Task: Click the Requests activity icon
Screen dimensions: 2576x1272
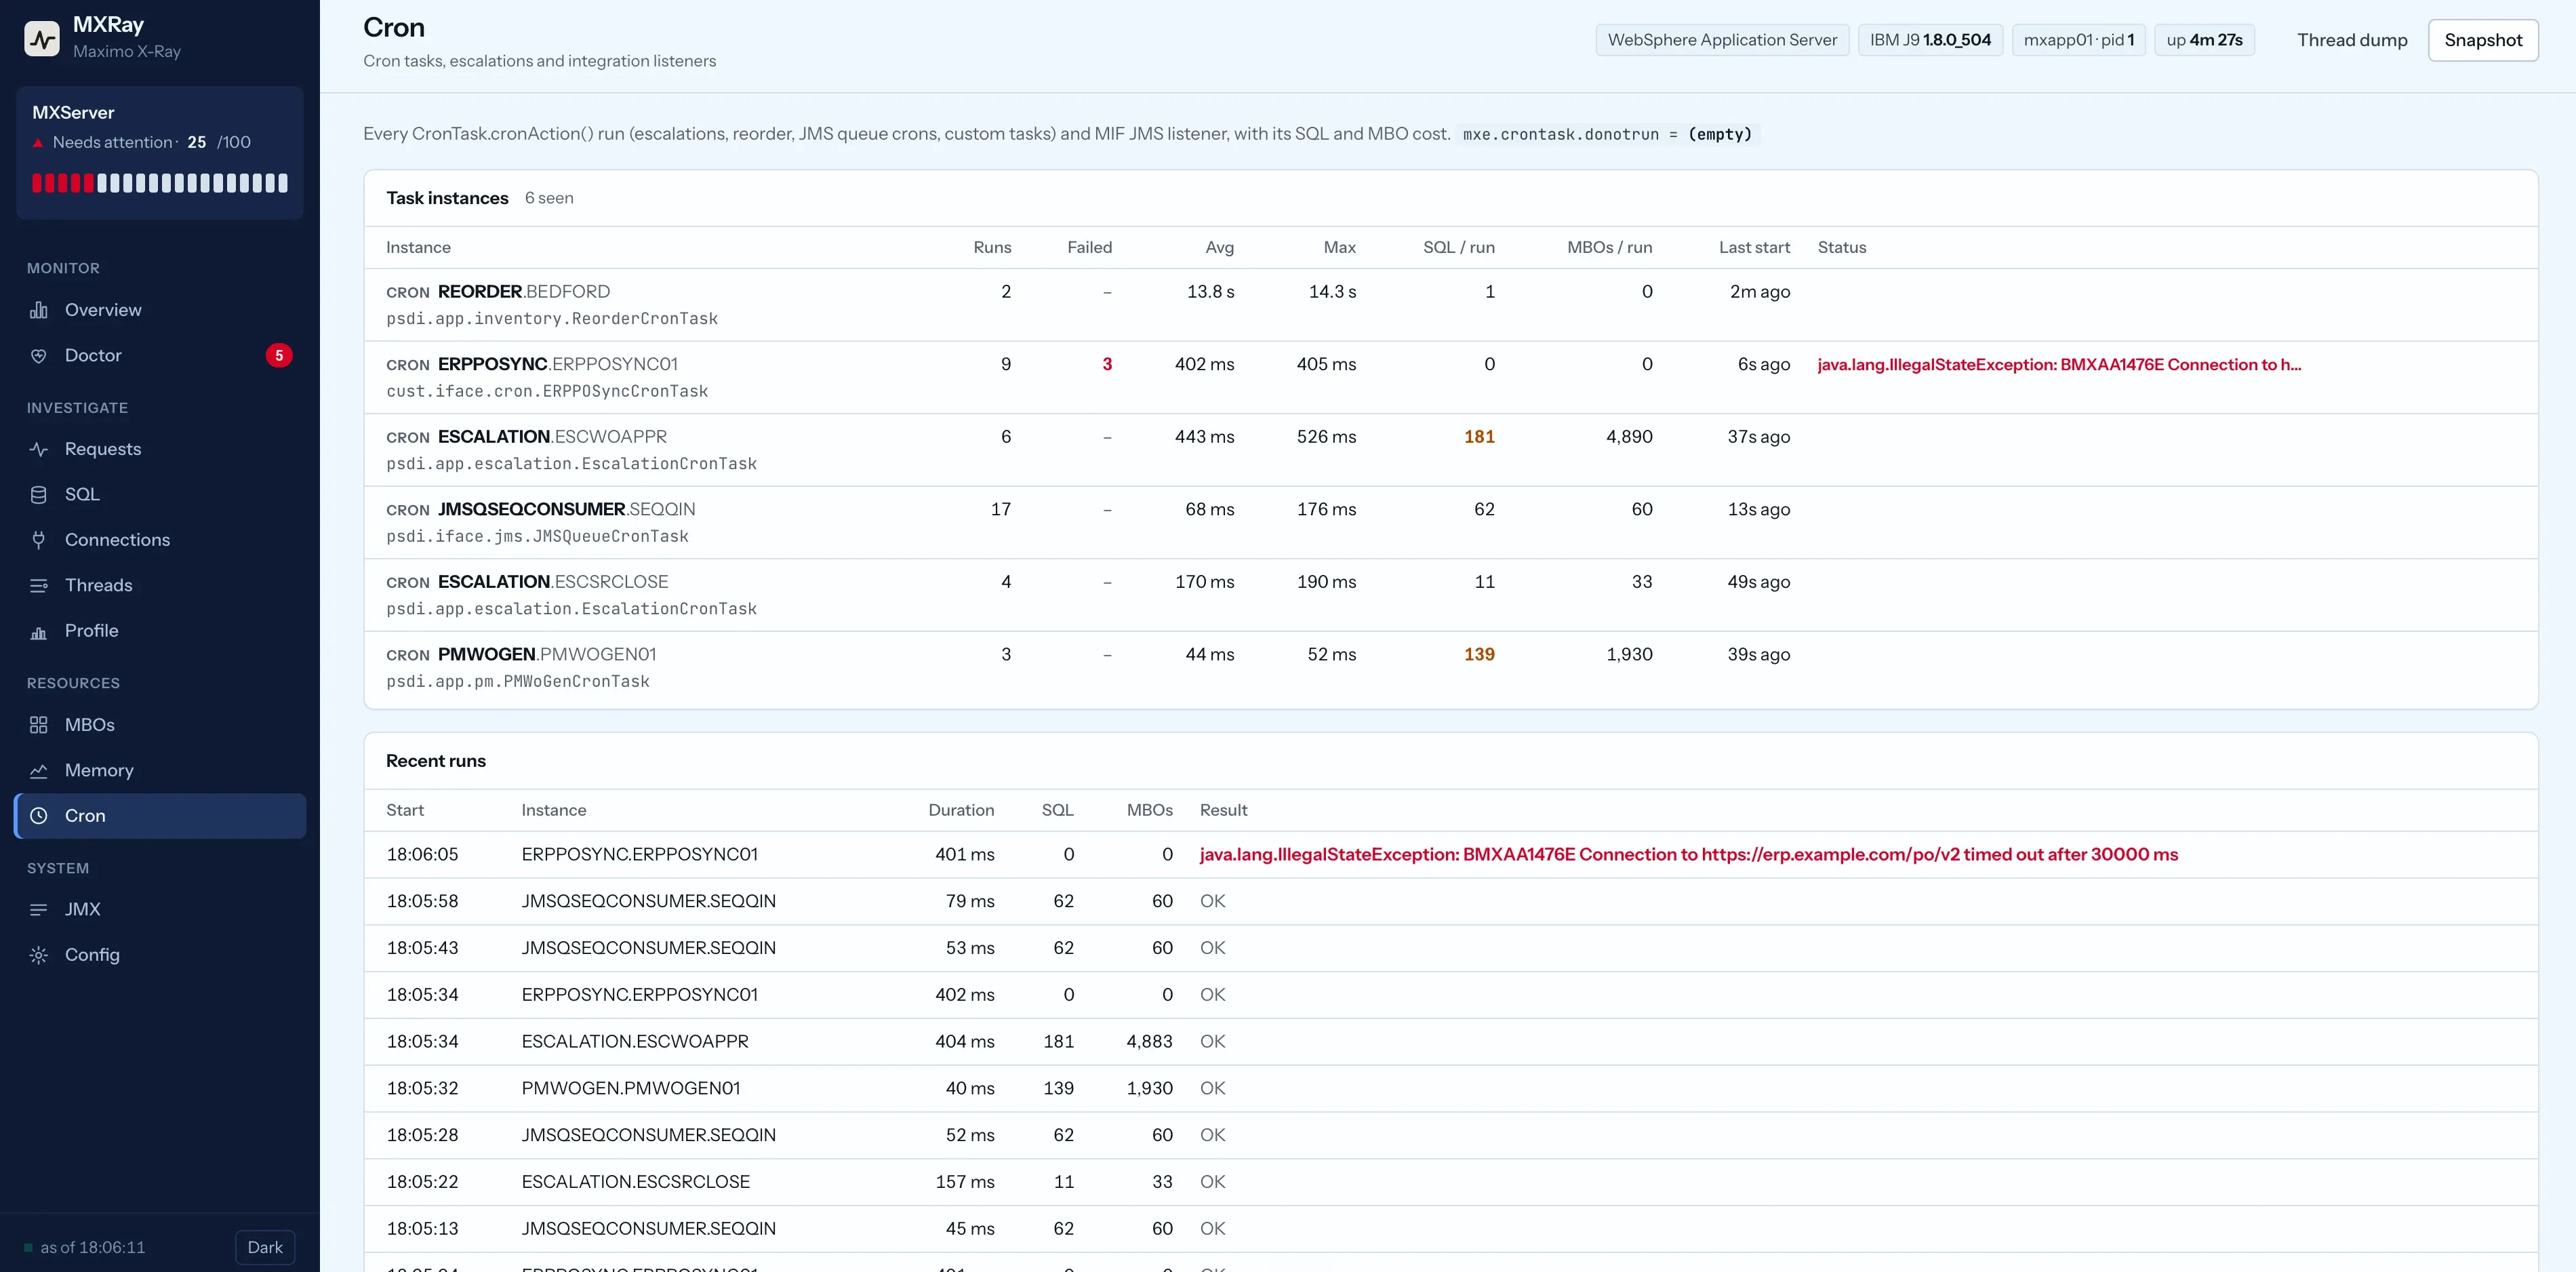Action: click(x=39, y=449)
